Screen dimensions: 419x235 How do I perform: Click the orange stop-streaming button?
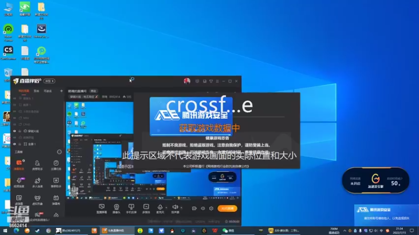click(x=227, y=208)
